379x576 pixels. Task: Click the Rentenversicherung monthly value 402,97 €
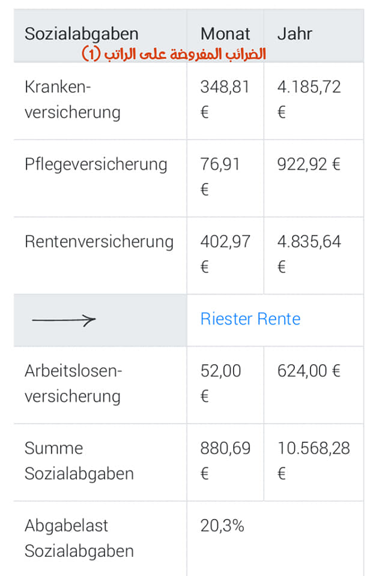tap(225, 254)
